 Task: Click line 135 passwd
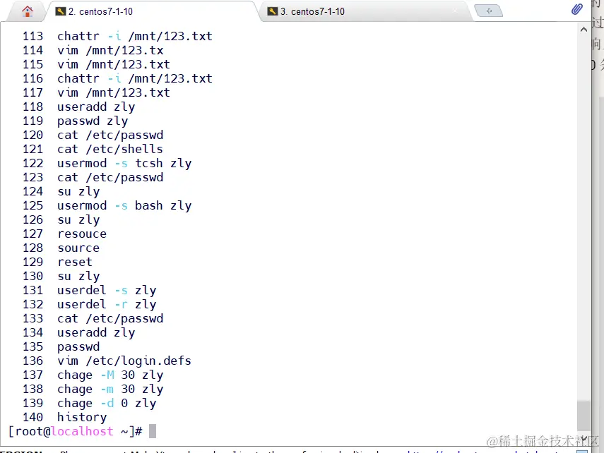point(61,346)
